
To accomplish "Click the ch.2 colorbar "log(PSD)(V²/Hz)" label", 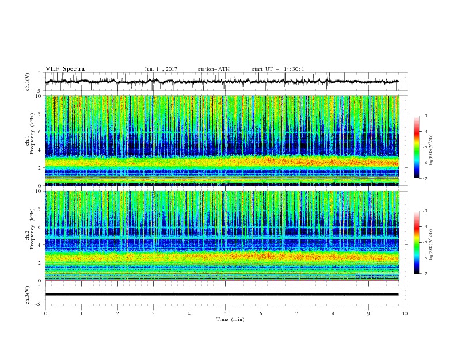I will (x=431, y=244).
